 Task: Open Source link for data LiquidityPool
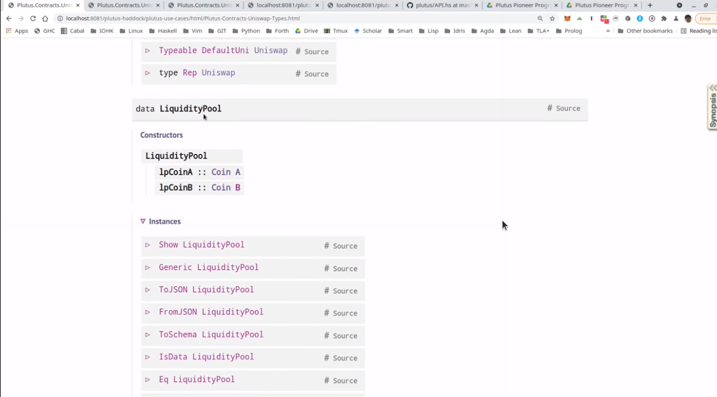[568, 108]
